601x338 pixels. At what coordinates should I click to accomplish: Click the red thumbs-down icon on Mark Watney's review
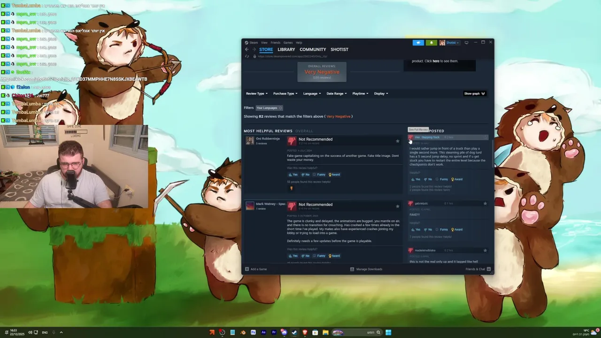292,206
